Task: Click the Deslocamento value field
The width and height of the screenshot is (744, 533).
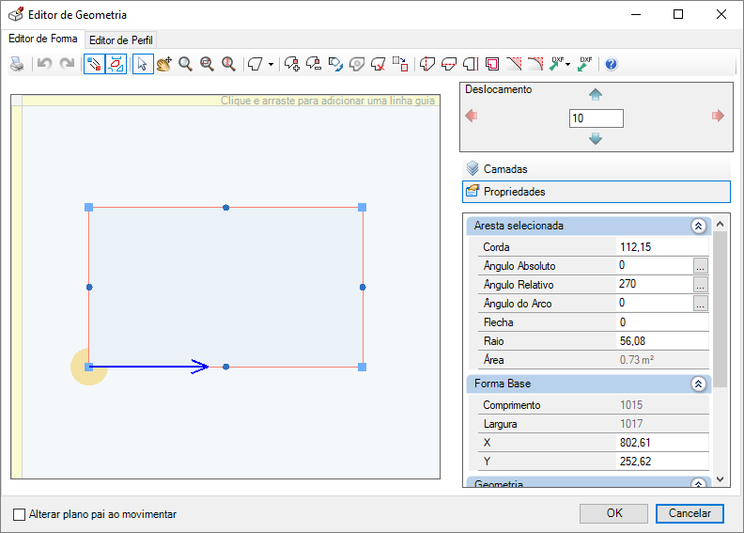Action: click(x=597, y=118)
